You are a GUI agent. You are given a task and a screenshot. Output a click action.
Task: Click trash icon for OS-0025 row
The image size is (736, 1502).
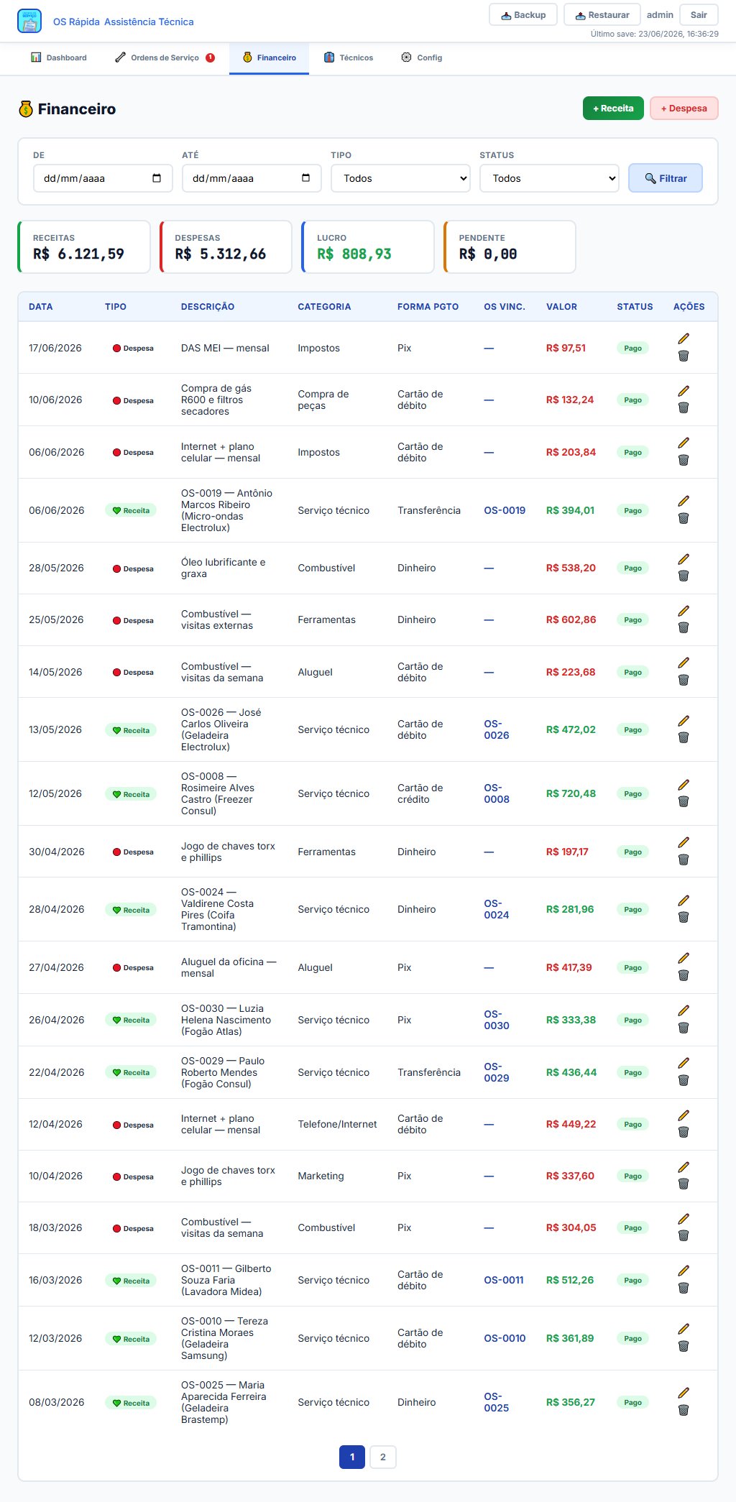[x=684, y=1410]
